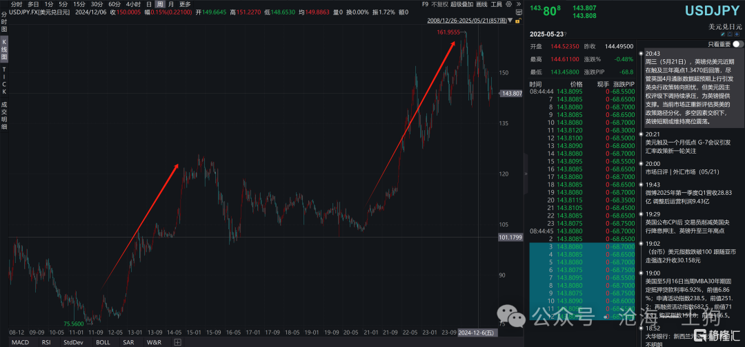Select the 60分 timeframe
Viewport: 745px width, 347px height.
[x=115, y=4]
